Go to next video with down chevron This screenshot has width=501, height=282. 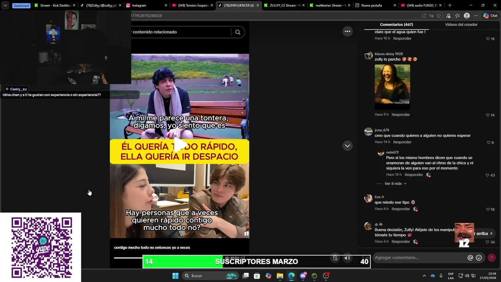pyautogui.click(x=347, y=146)
